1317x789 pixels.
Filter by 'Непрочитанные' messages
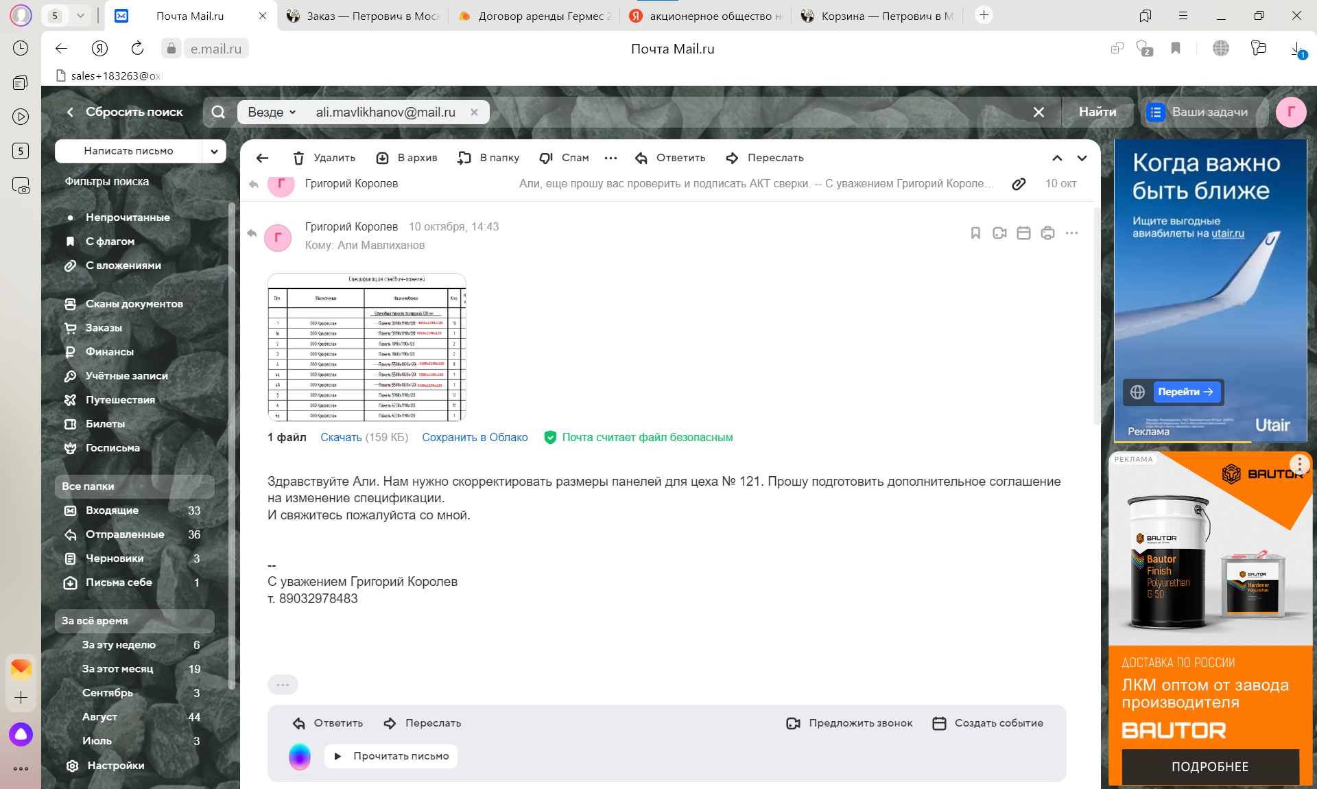coord(128,217)
